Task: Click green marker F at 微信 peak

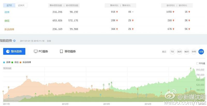Action: [x=191, y=69]
